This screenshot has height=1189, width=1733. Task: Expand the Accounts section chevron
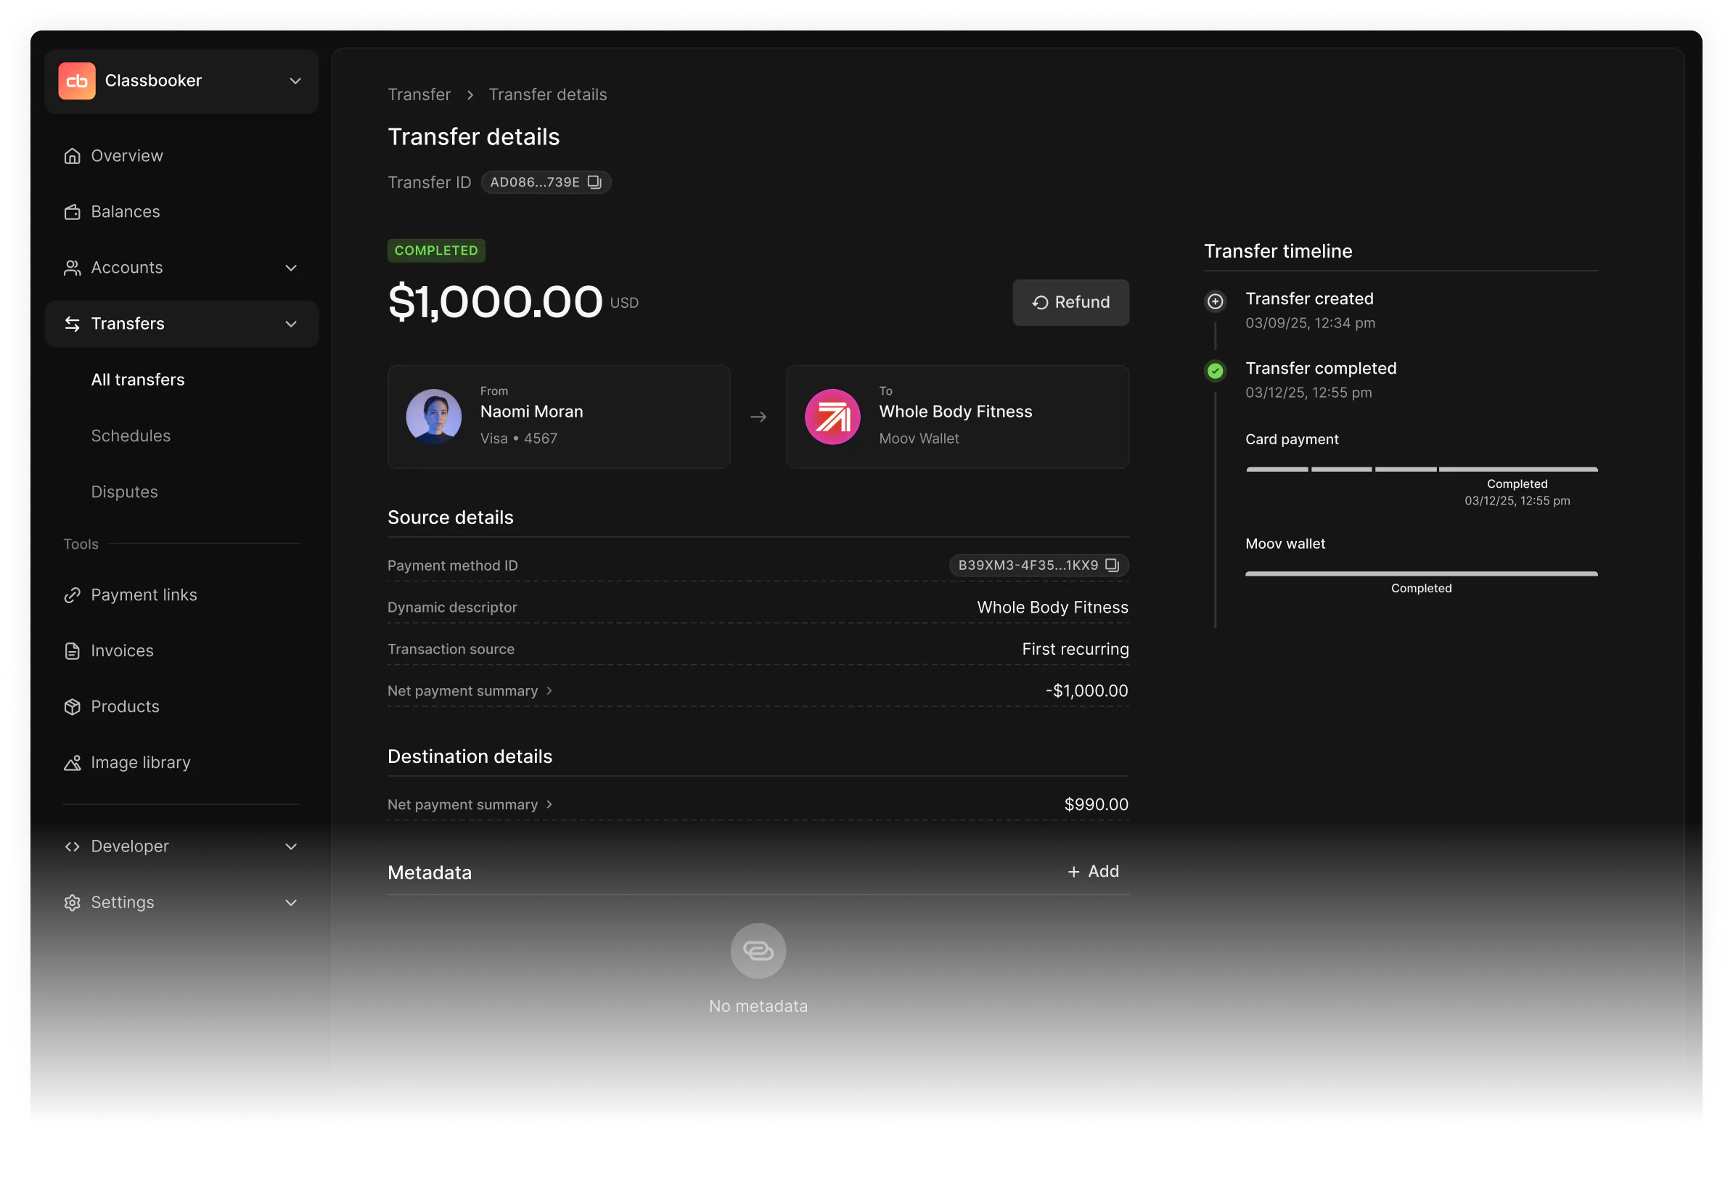[291, 268]
